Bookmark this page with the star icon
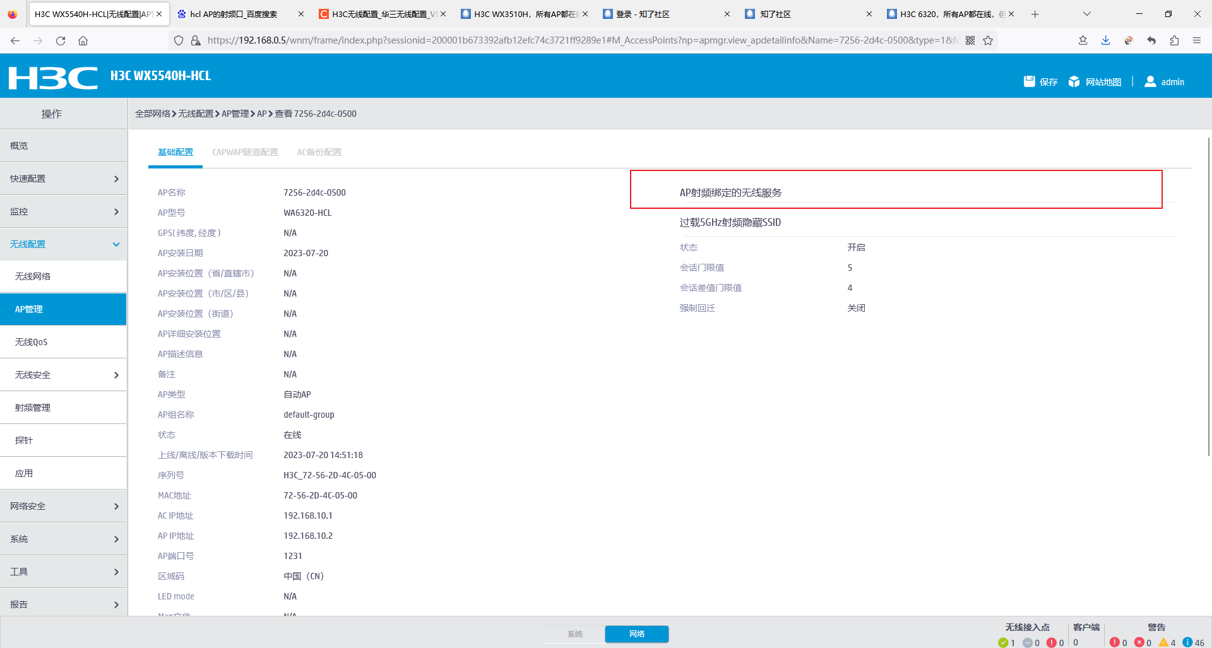Viewport: 1212px width, 648px height. click(x=988, y=40)
